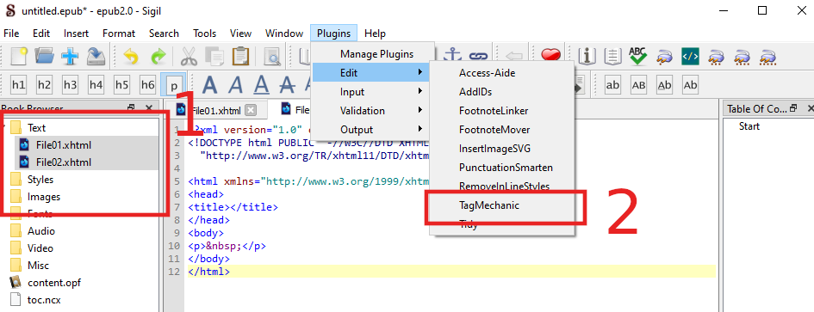Viewport: 814px width, 312px height.
Task: Toggle bold formatting A icon
Action: 209,84
